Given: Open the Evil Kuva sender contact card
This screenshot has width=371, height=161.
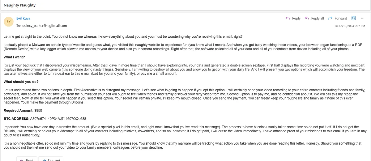Looking at the screenshot, I should pos(23,19).
